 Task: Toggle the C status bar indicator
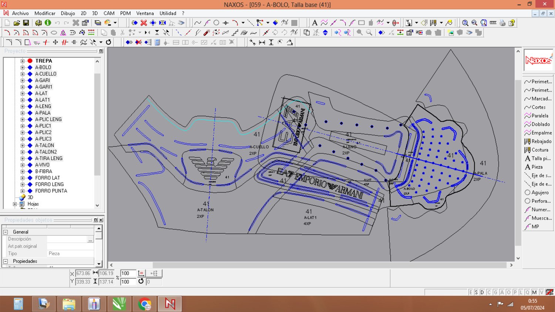[x=489, y=292]
